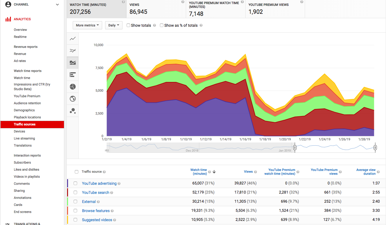Open the End screens report
Image resolution: width=386 pixels, height=225 pixels.
pyautogui.click(x=23, y=212)
